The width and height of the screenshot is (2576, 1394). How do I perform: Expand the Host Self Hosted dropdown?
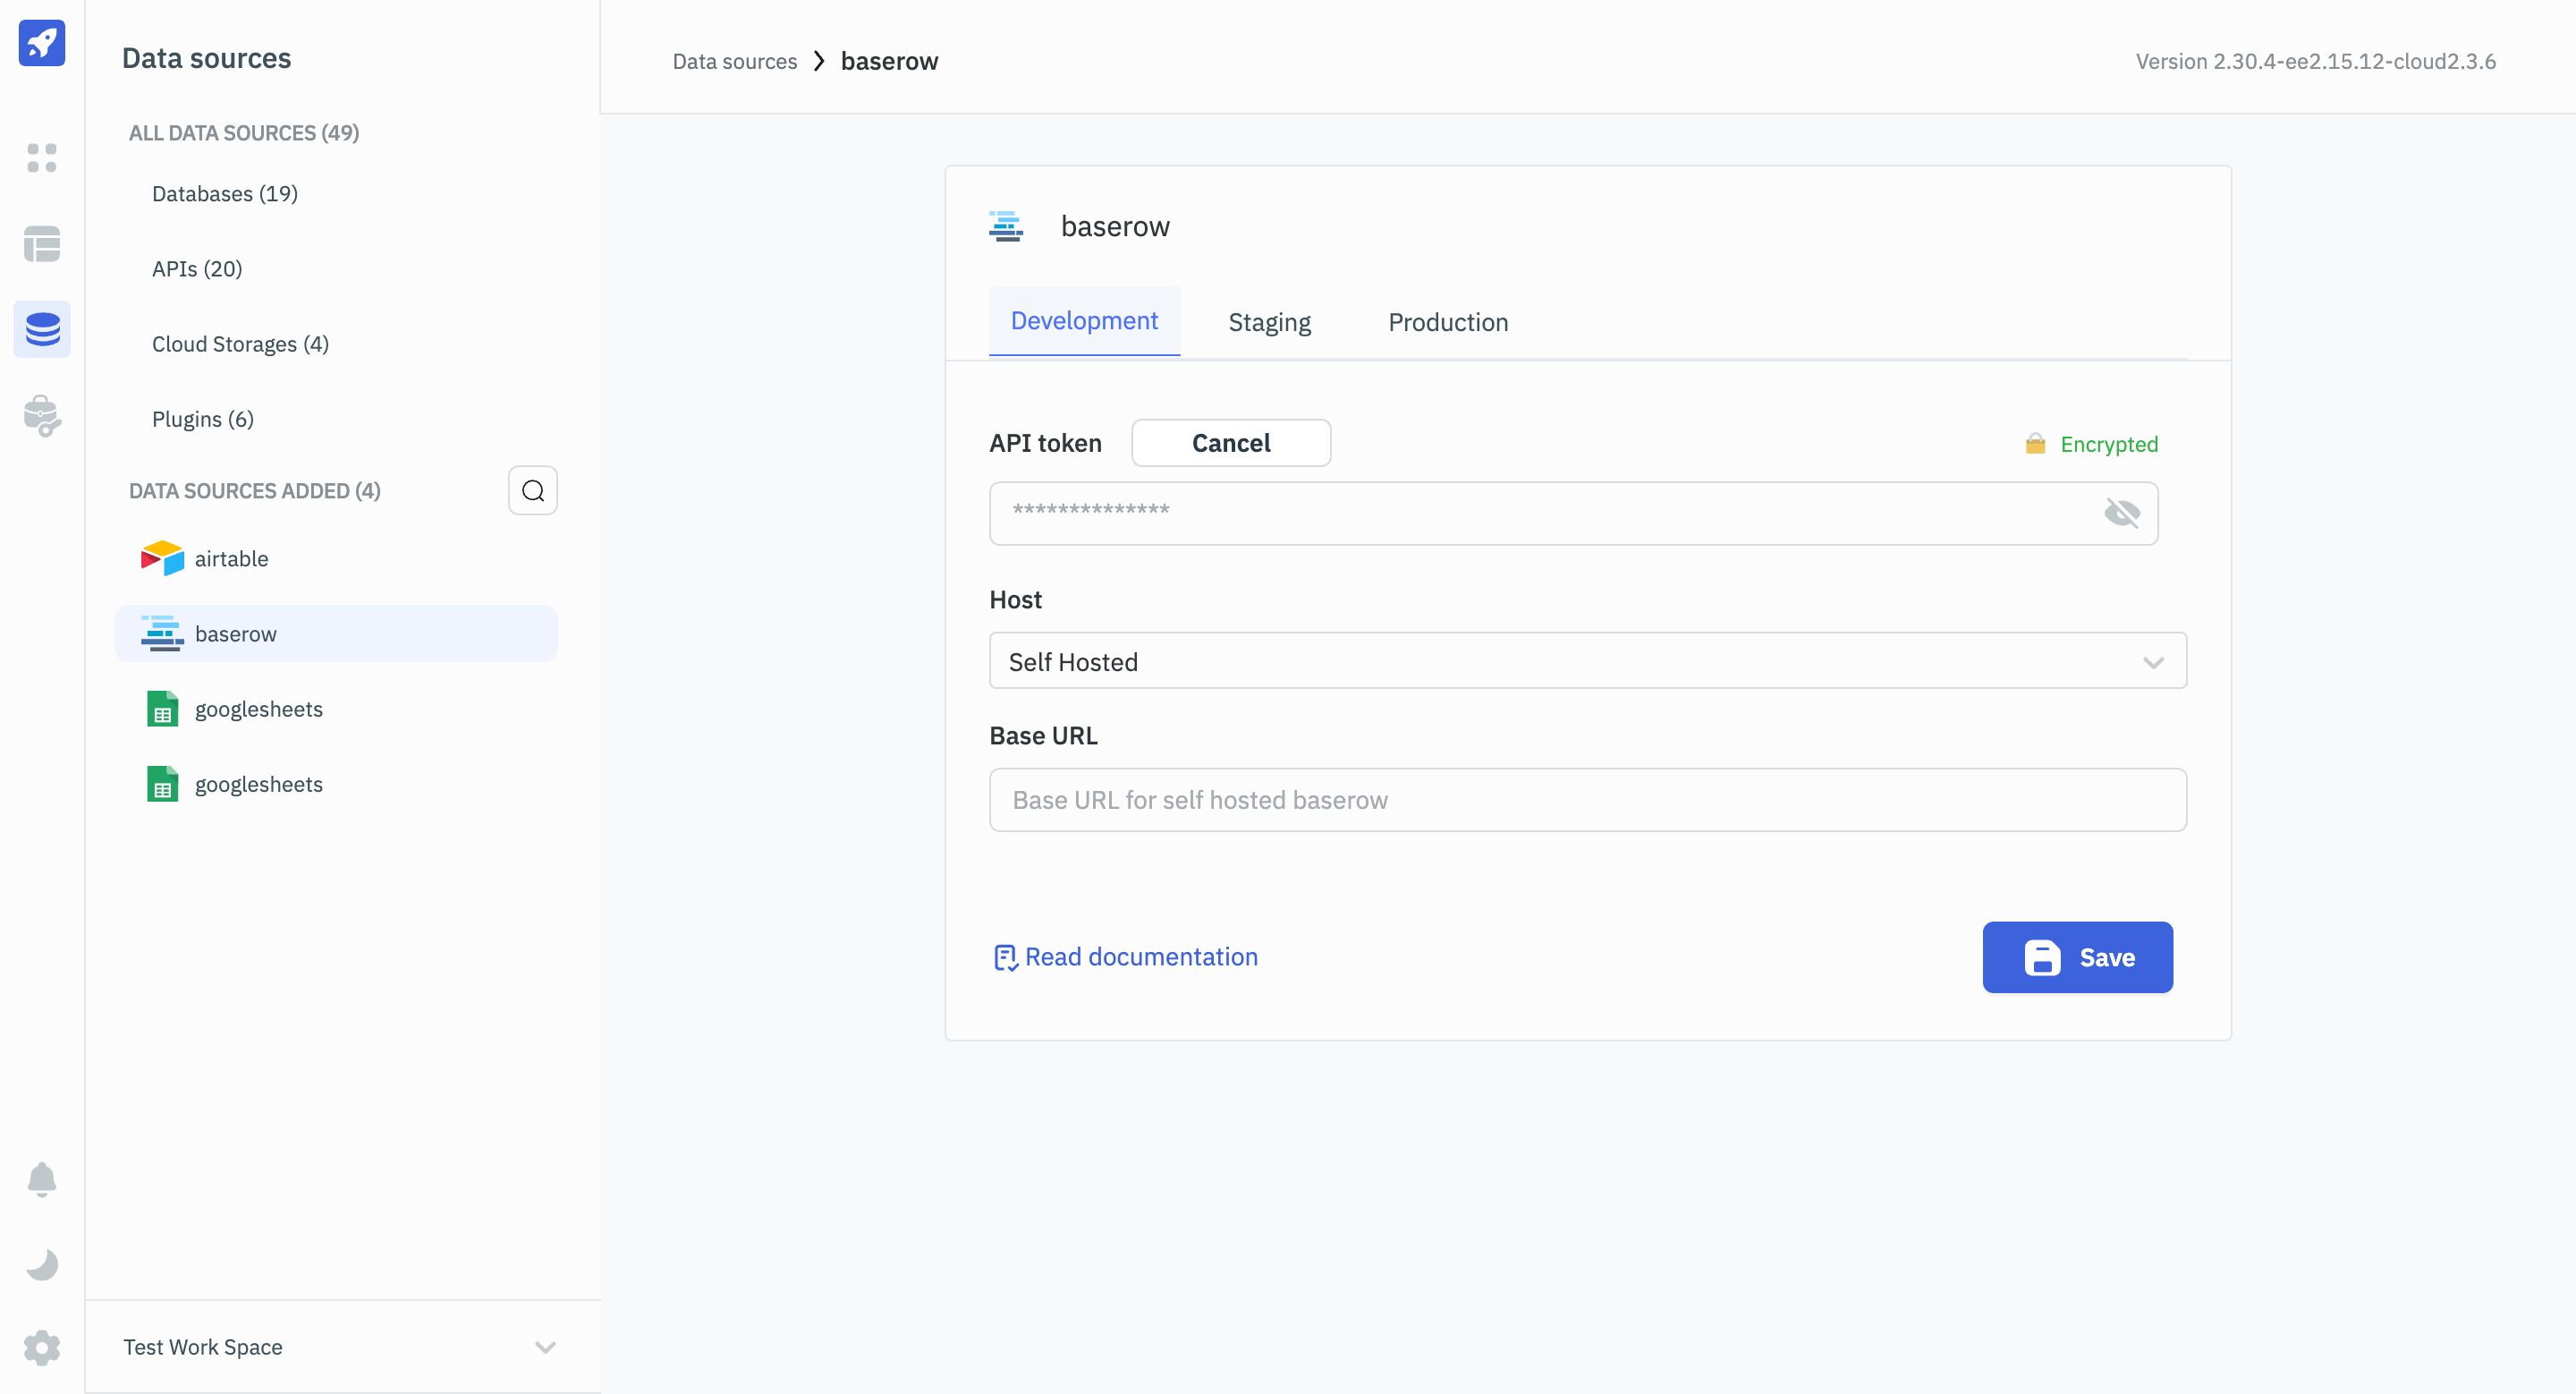tap(1587, 661)
